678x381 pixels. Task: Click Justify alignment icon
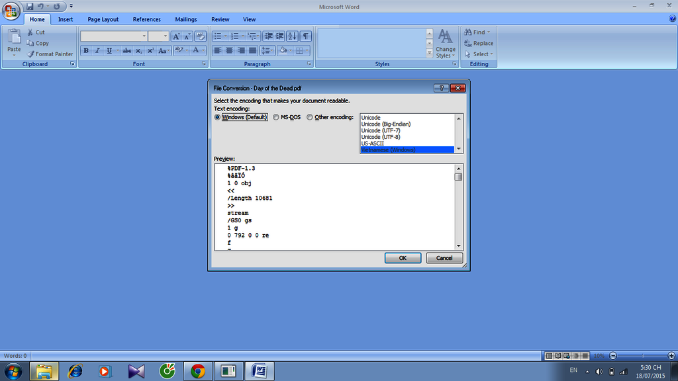(x=252, y=50)
